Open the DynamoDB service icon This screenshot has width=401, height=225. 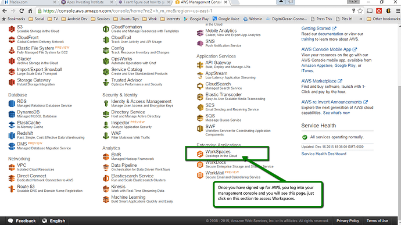[12, 114]
